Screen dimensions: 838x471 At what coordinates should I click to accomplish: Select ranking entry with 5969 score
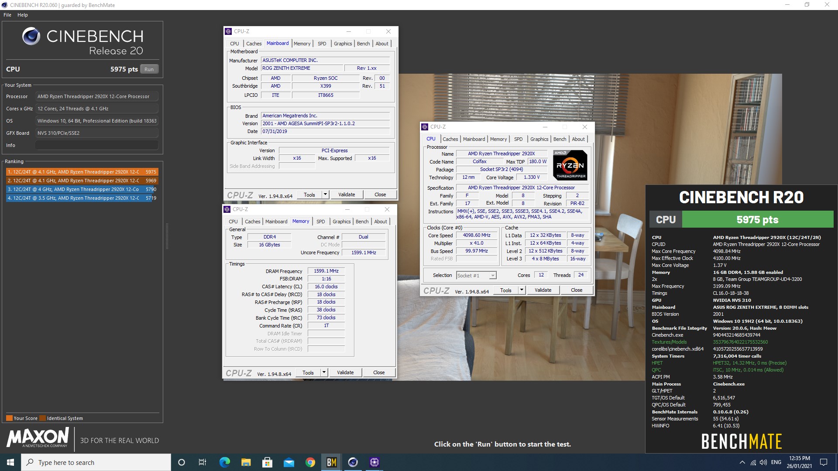82,181
